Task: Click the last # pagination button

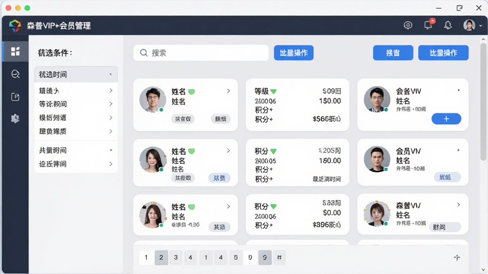Action: click(x=279, y=257)
